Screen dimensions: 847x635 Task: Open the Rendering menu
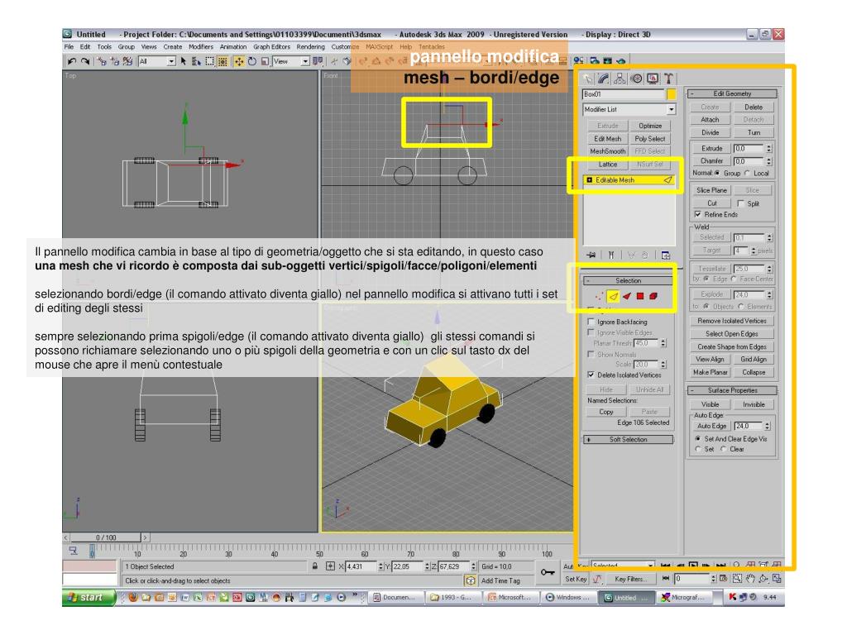tap(311, 47)
